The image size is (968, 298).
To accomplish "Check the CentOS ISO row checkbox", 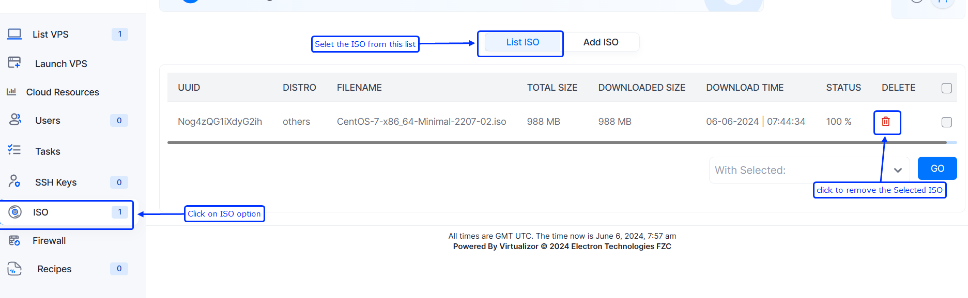I will 946,122.
